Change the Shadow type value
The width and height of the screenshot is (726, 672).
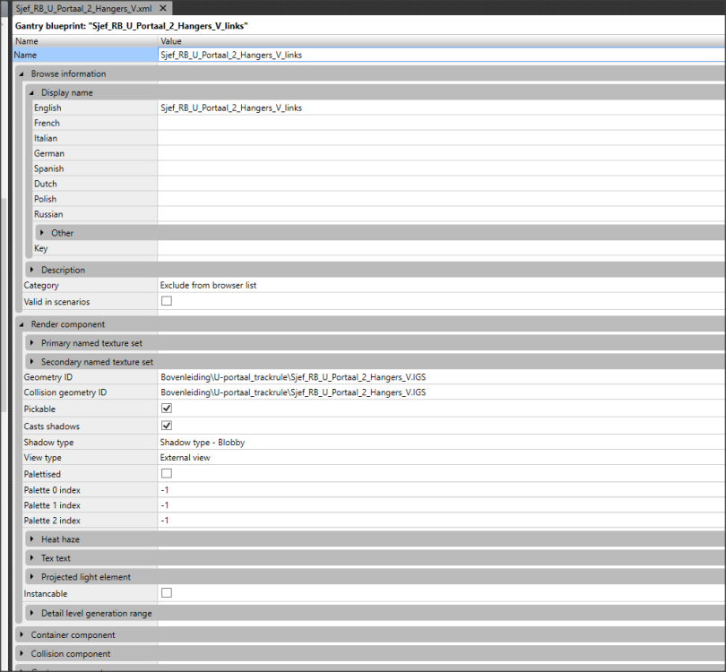pos(439,442)
